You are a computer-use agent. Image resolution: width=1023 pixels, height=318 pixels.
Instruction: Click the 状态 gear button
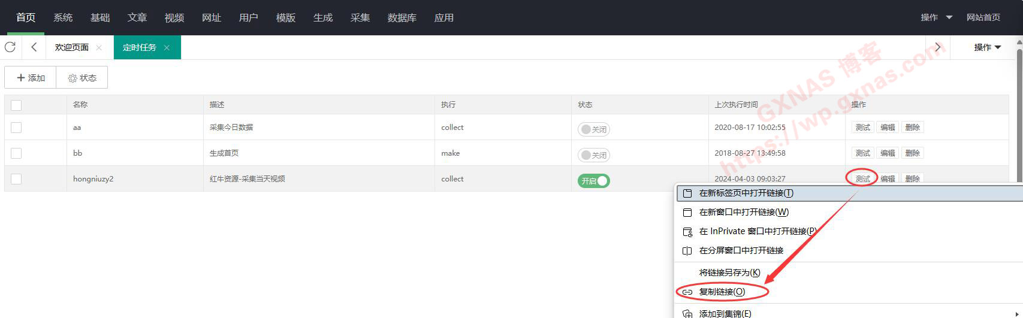pos(82,78)
